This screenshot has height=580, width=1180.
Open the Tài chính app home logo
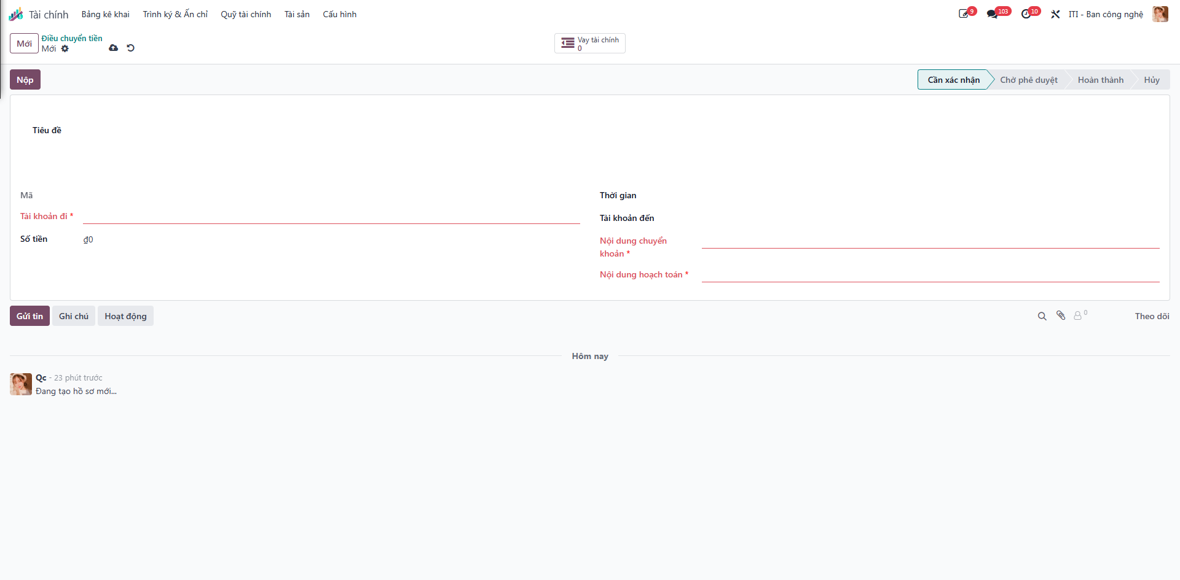(16, 14)
